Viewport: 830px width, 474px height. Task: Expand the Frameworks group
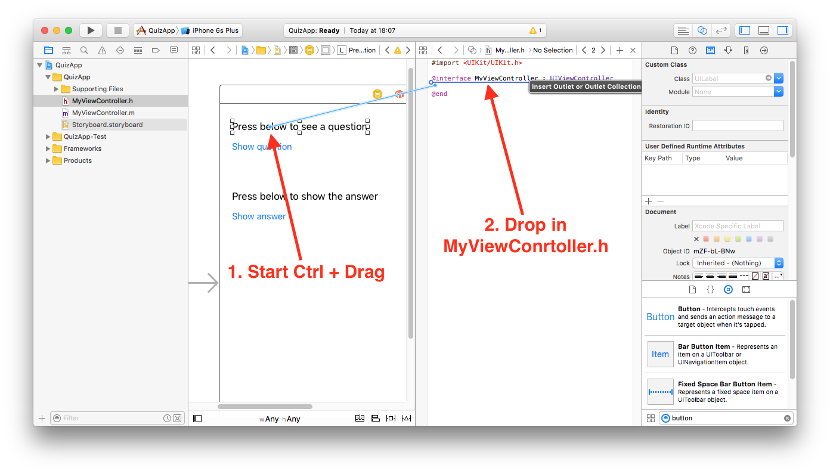[48, 148]
